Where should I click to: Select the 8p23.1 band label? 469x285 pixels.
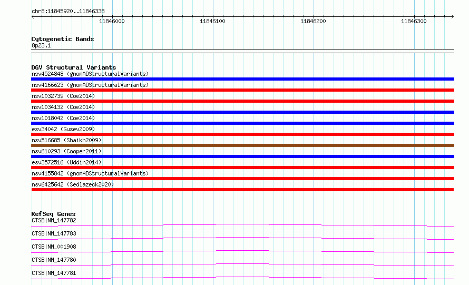tap(41, 45)
